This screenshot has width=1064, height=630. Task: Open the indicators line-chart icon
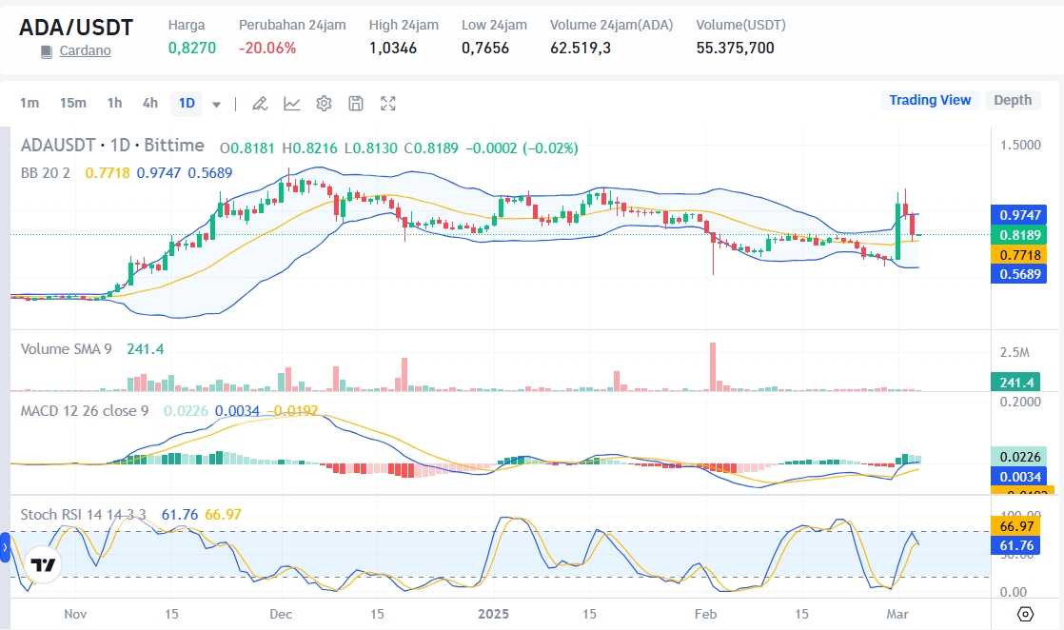click(x=292, y=103)
